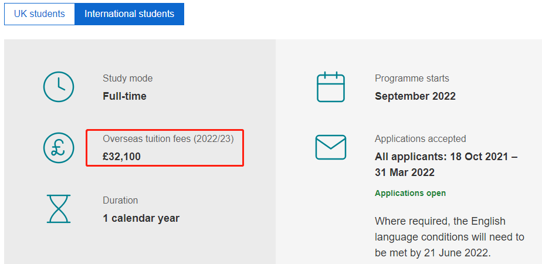Click the Applications accepted heading
The height and width of the screenshot is (264, 542).
421,139
